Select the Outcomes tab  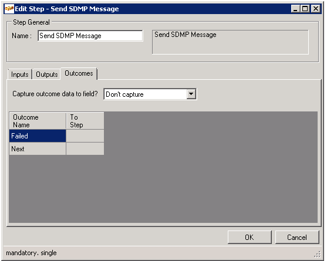[x=79, y=73]
